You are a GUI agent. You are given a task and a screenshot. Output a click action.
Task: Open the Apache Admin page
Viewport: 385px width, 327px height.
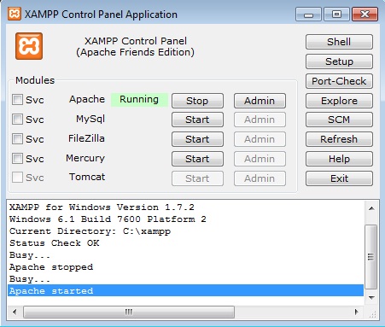click(260, 101)
